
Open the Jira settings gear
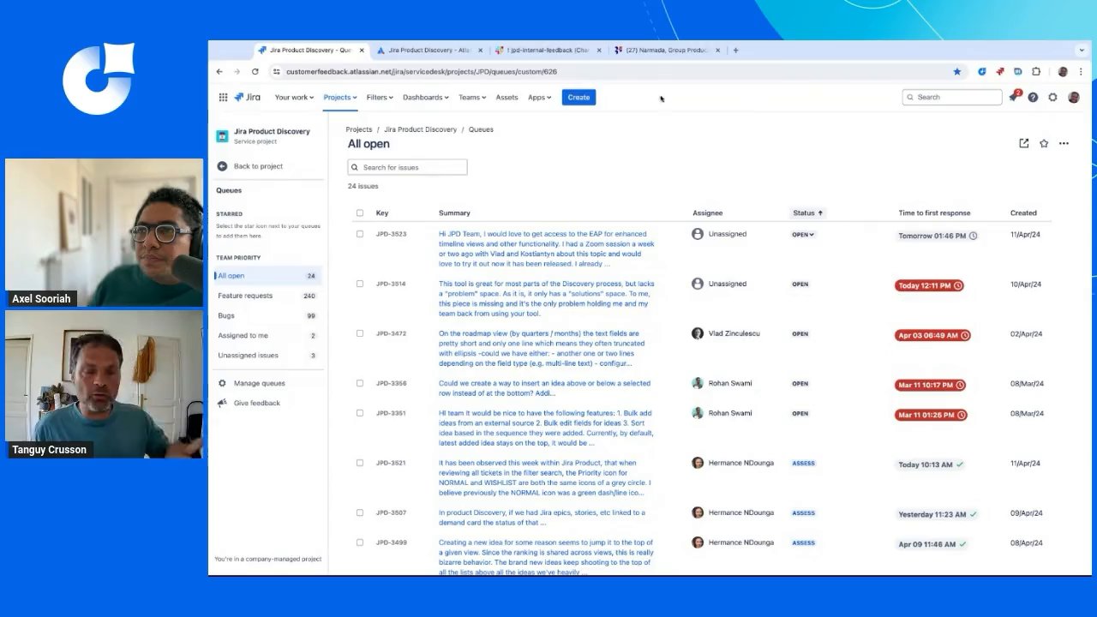click(1052, 97)
